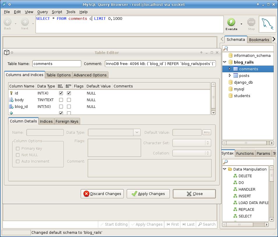
Task: Click the HANDLER syntax item icon
Action: (x=235, y=189)
